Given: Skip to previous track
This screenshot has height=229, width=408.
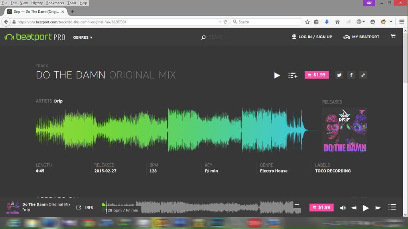Looking at the screenshot, I should [354, 207].
